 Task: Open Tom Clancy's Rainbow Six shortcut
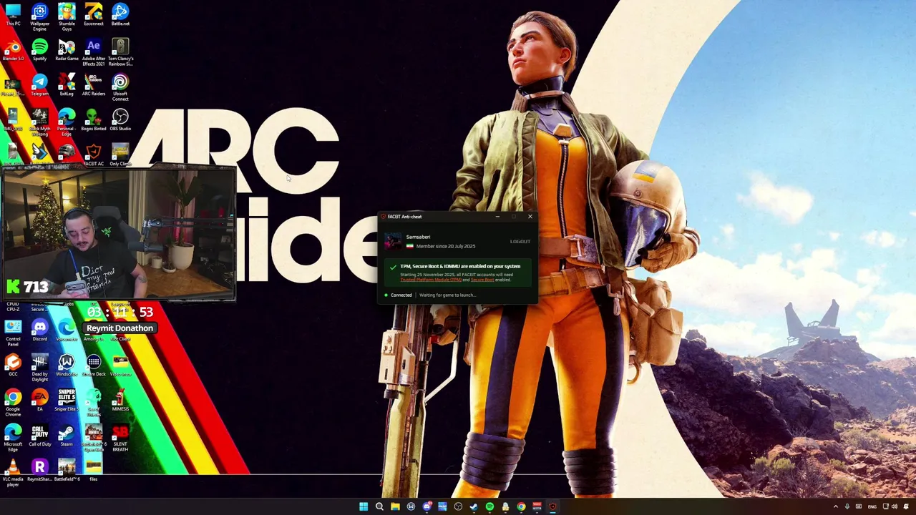pos(120,52)
